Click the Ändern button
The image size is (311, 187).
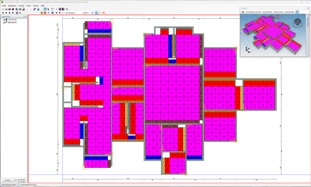(x=7, y=180)
